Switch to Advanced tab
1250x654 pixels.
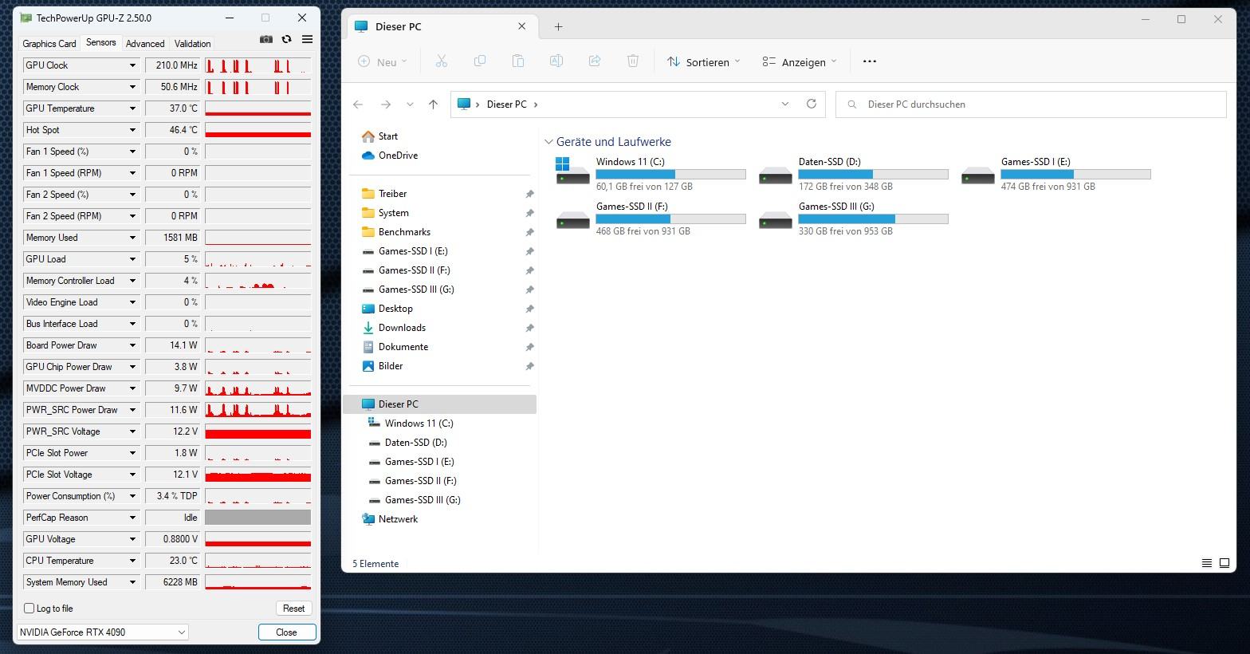pyautogui.click(x=145, y=44)
